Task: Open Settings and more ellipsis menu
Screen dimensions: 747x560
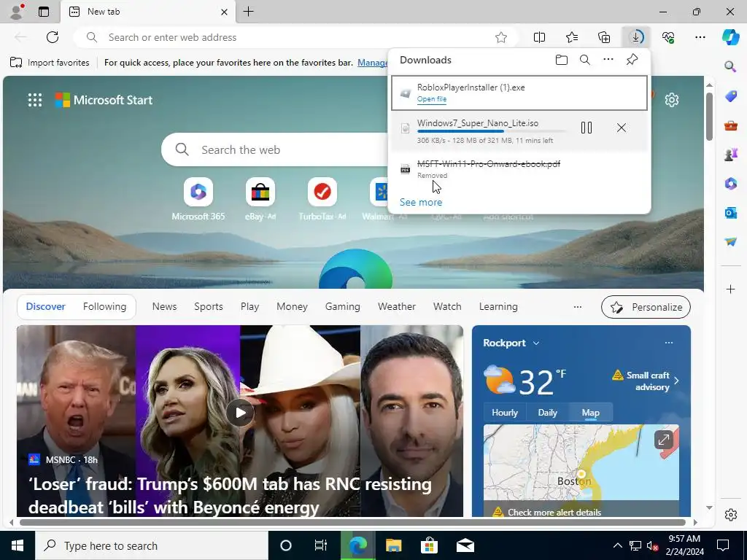Action: click(700, 37)
